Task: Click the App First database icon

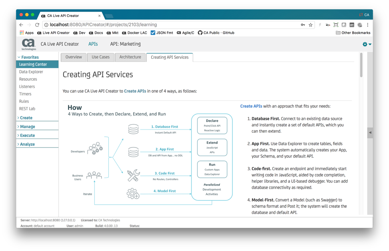Action: [133, 152]
